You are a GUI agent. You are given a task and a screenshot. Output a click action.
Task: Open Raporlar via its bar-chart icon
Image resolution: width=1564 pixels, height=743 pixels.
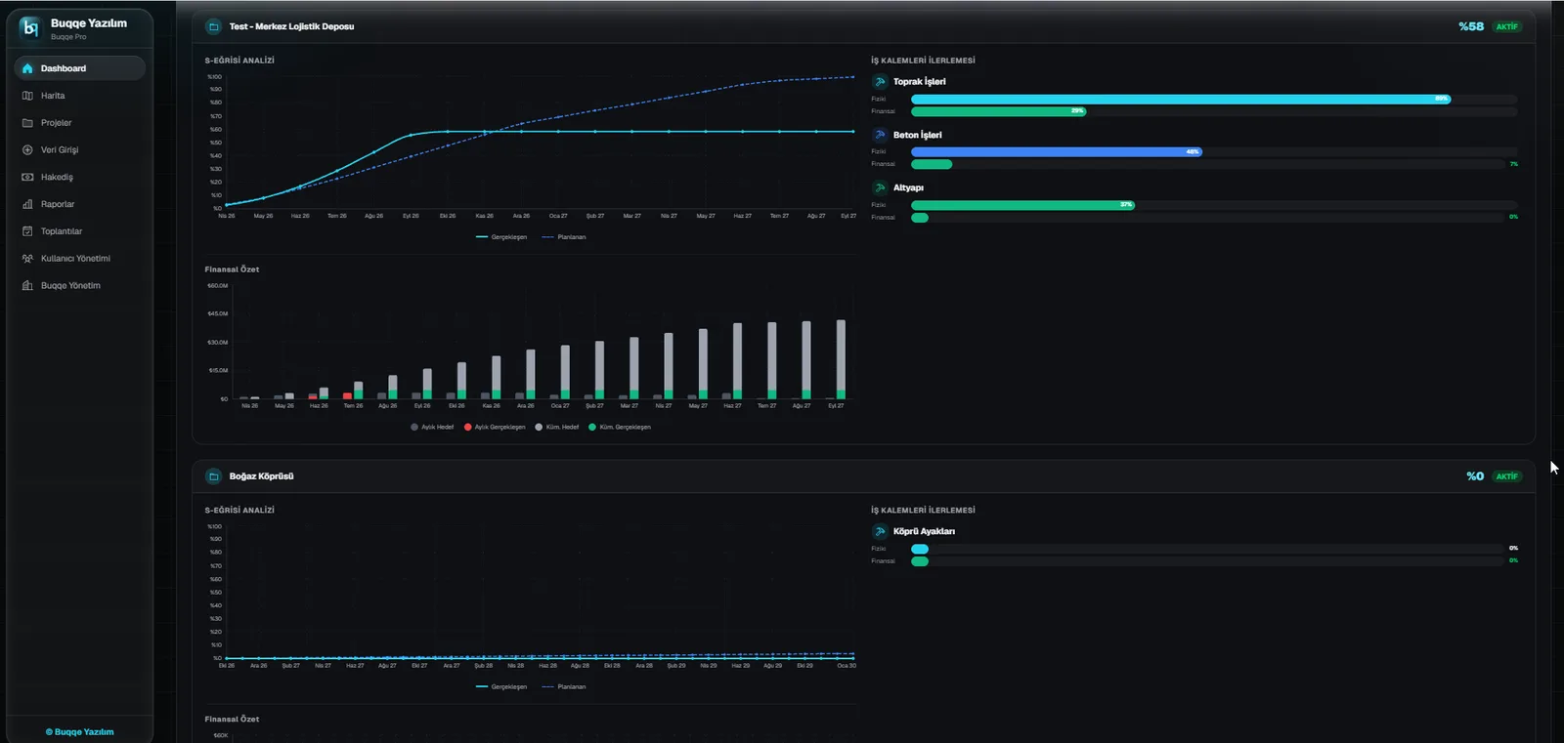[27, 204]
